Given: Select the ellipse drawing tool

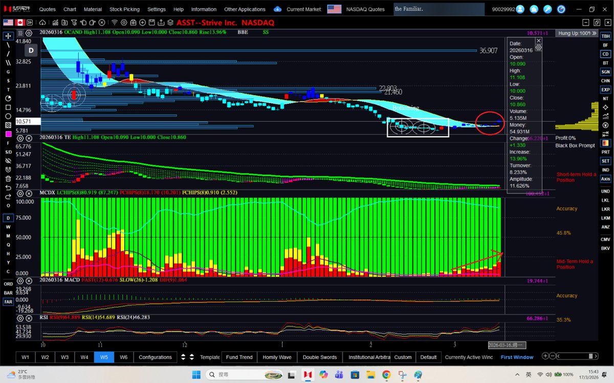Looking at the screenshot, I should click(x=8, y=116).
